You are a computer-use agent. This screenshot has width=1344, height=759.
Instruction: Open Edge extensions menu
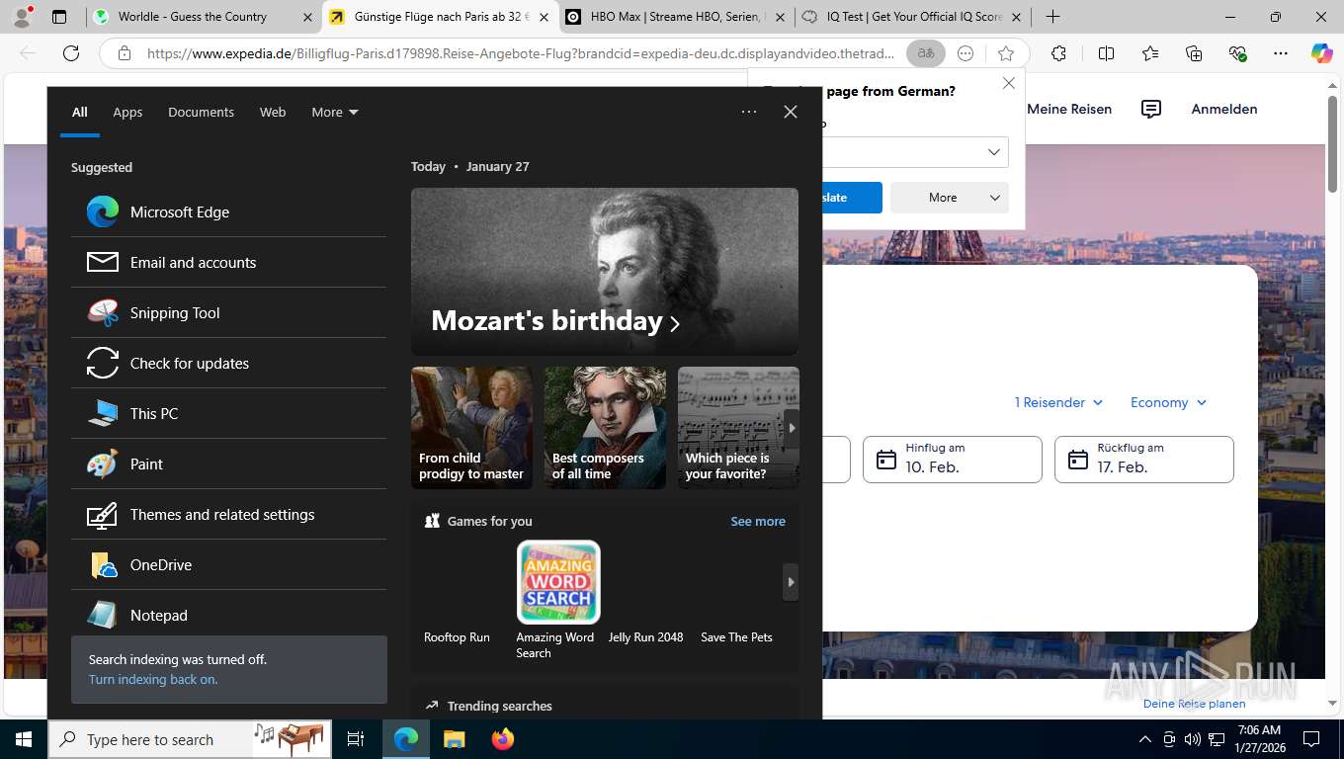[x=1059, y=53]
